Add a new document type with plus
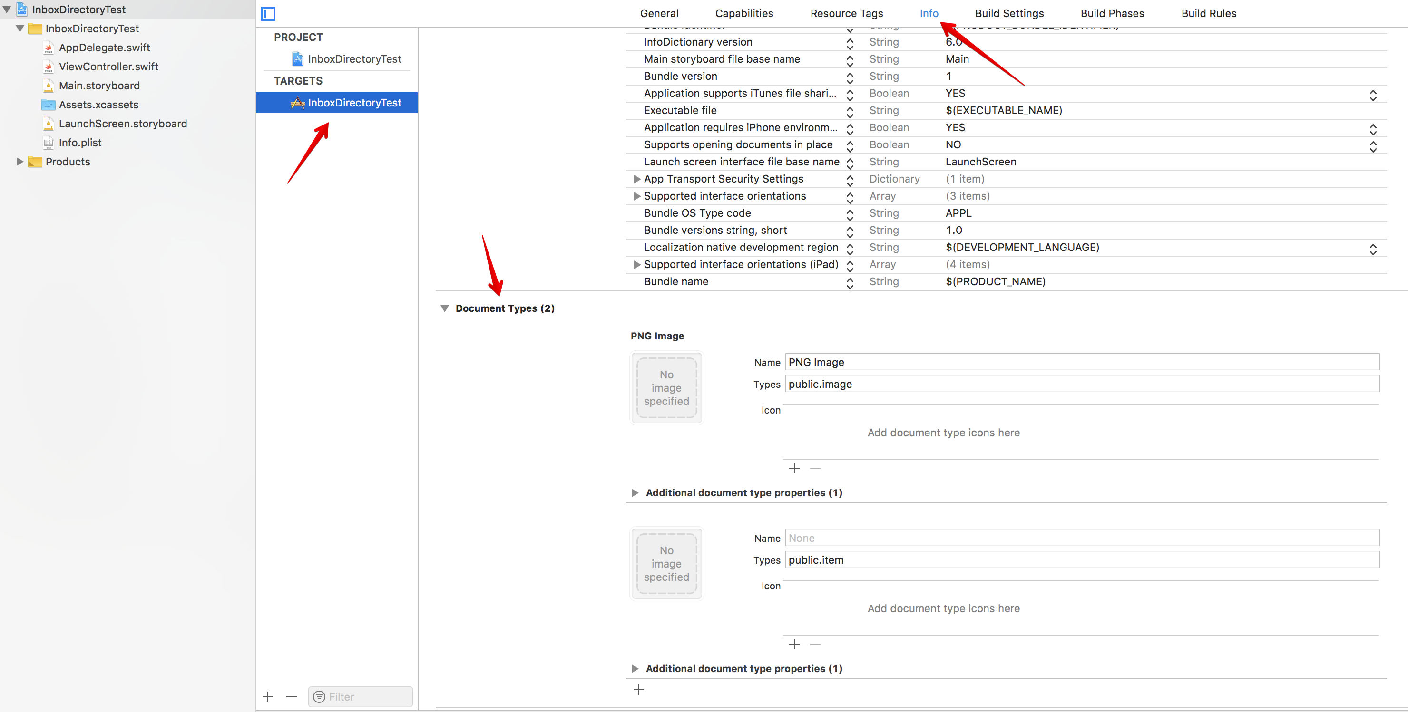This screenshot has height=712, width=1408. coord(638,690)
